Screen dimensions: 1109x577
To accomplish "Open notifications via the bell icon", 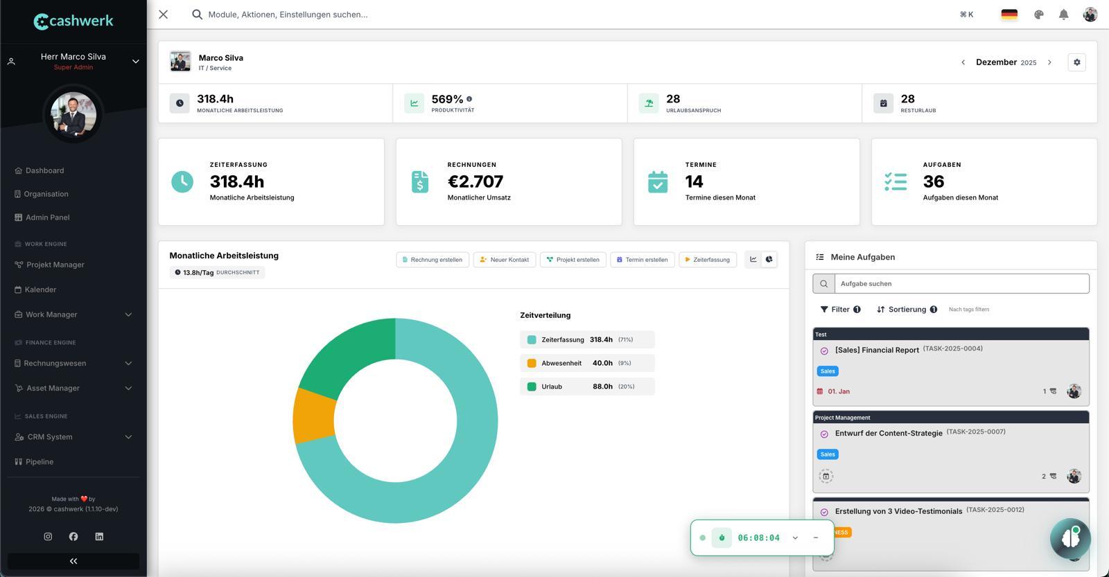I will point(1063,15).
